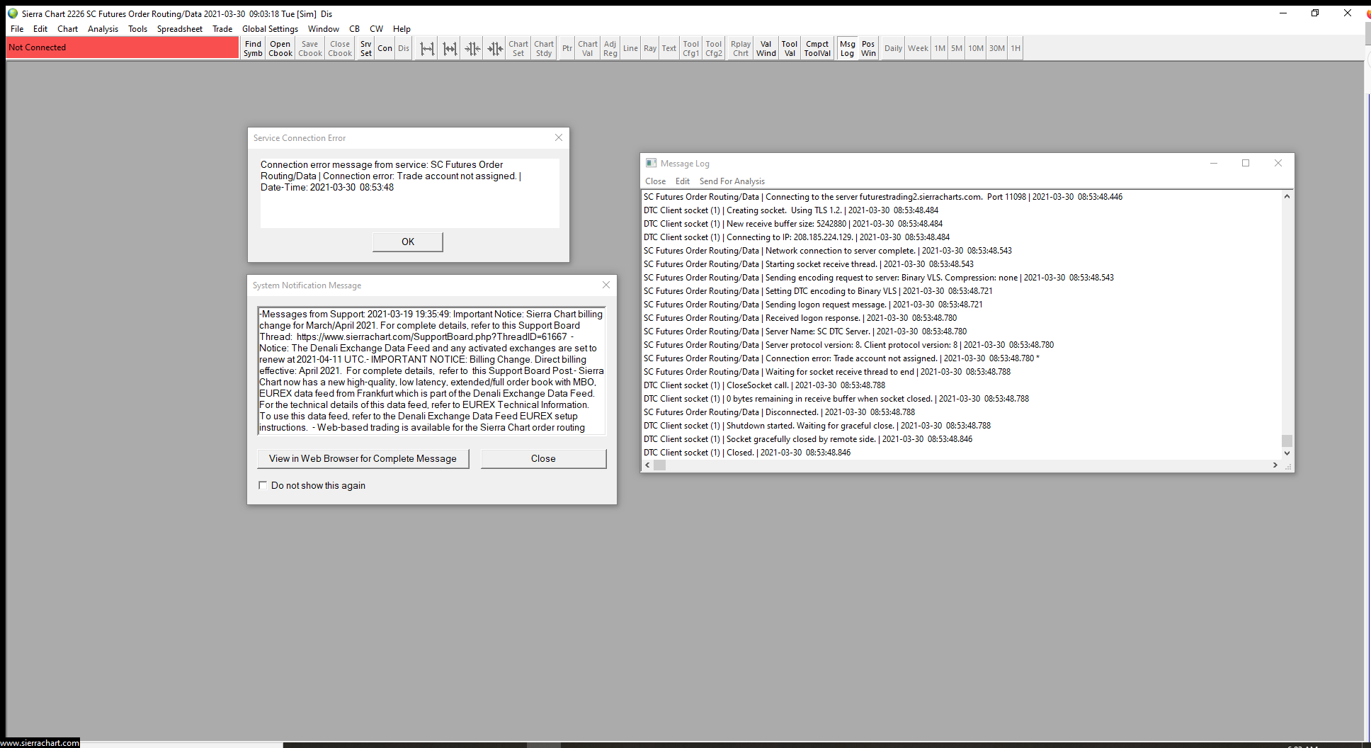Screen dimensions: 1371x748
Task: Click Message Log vertical scrollbar down arrow
Action: click(1287, 453)
